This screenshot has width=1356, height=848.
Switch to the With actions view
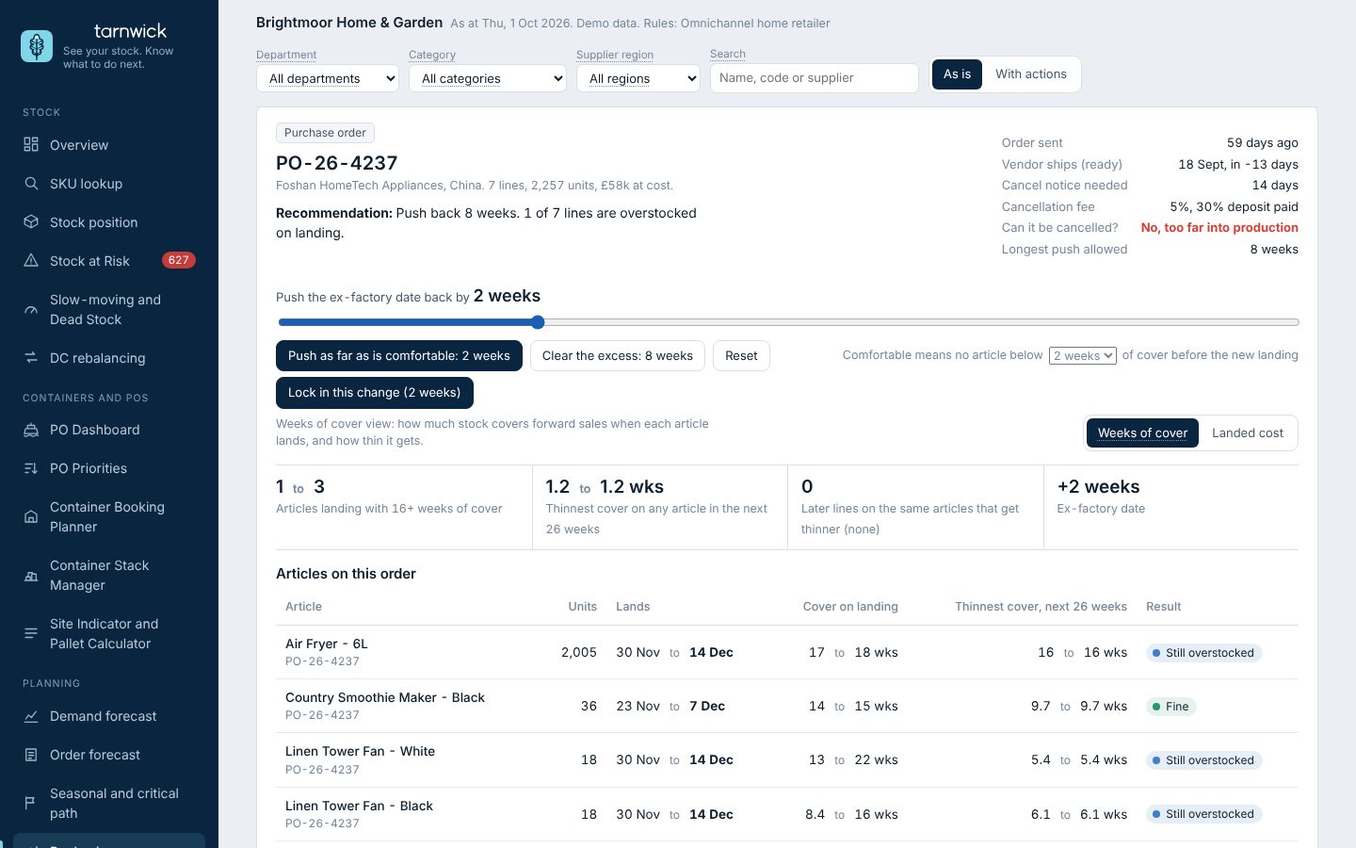(1031, 74)
